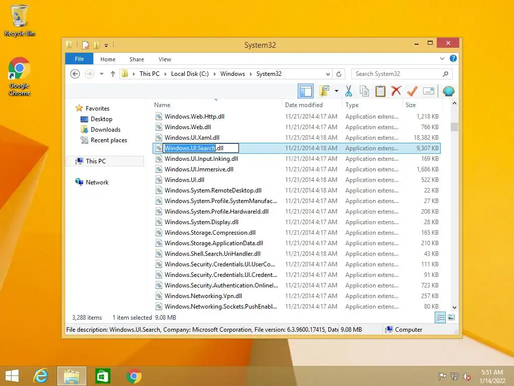Image resolution: width=514 pixels, height=386 pixels.
Task: Select Windows.Networking.Vpn.dll file
Action: 297,296
